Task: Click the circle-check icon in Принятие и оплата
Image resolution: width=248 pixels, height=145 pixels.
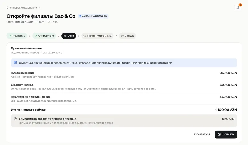Action: point(85,36)
